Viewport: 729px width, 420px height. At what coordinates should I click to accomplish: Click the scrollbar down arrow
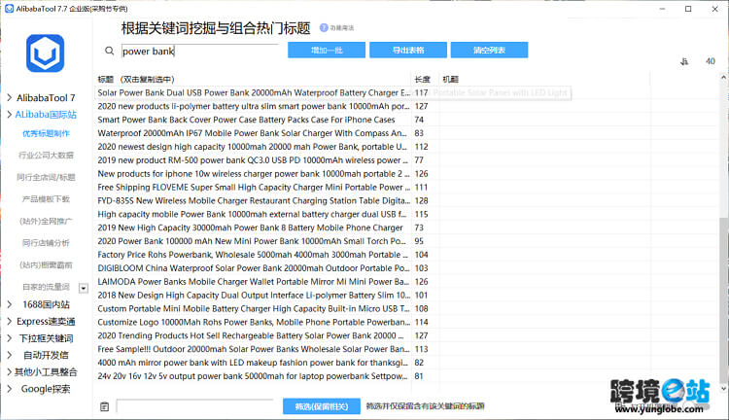coord(723,388)
